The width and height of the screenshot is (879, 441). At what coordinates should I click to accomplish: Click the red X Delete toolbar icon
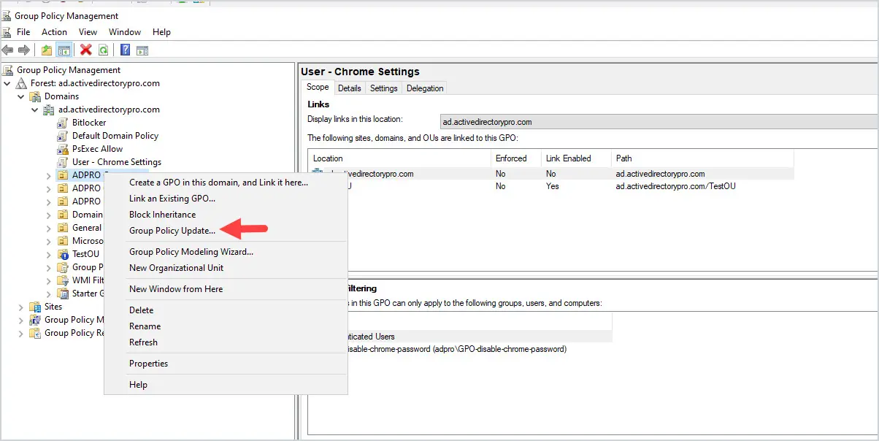pyautogui.click(x=85, y=50)
